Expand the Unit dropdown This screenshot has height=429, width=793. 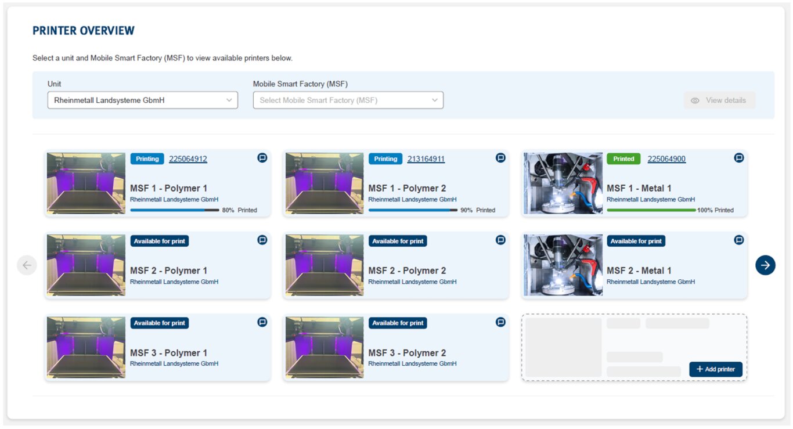tap(142, 100)
